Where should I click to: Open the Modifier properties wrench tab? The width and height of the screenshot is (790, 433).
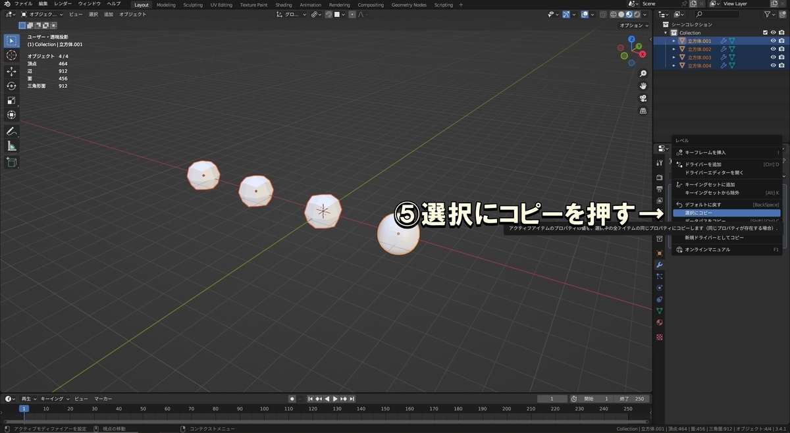click(x=659, y=265)
